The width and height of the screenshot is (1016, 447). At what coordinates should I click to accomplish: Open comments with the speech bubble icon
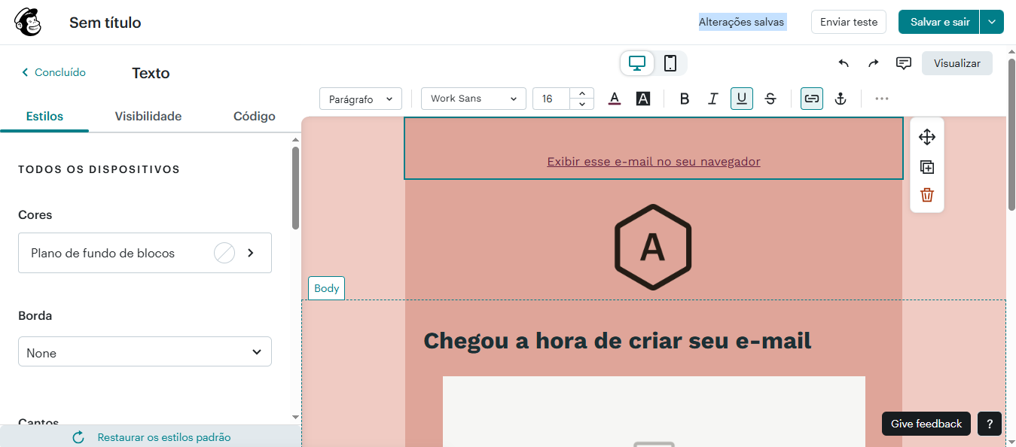[904, 63]
